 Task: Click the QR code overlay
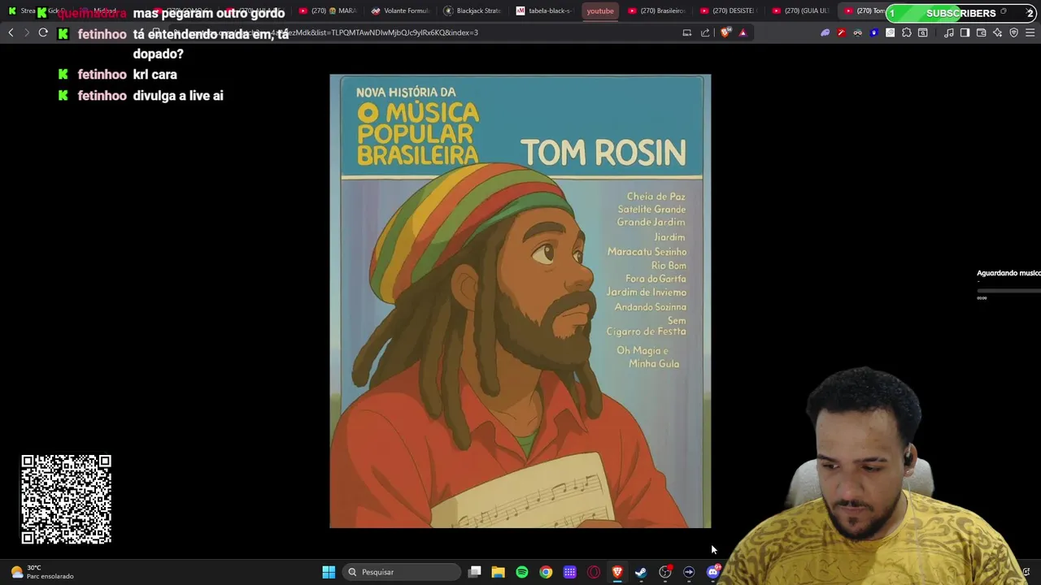[x=66, y=499]
